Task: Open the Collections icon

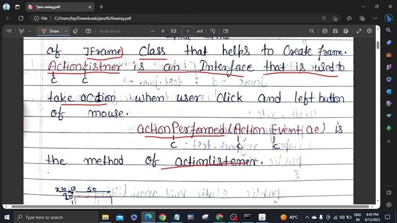Action: (x=362, y=18)
